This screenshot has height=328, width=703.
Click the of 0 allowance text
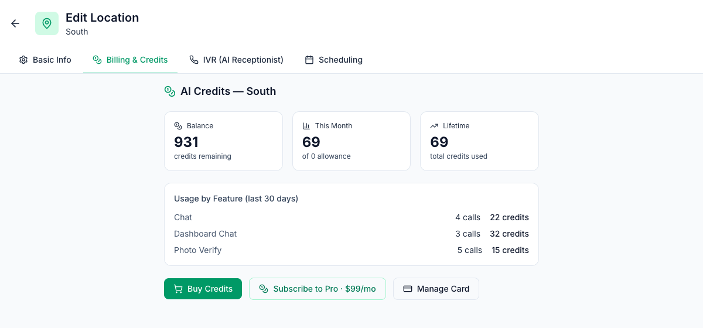pos(326,156)
